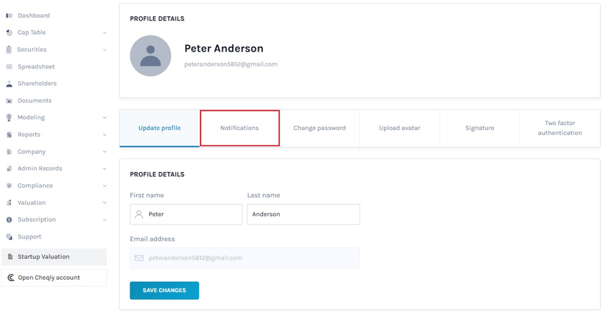This screenshot has height=311, width=601.
Task: Click the person icon in First name field
Action: pos(139,214)
